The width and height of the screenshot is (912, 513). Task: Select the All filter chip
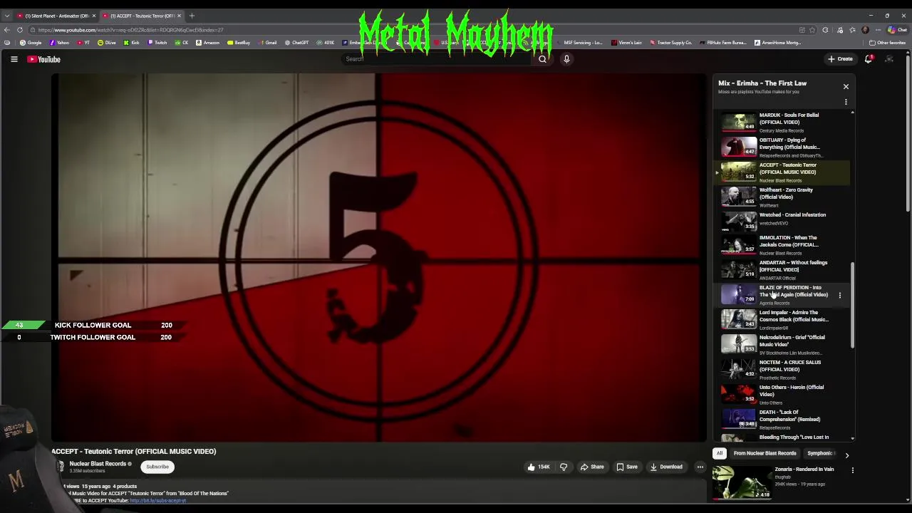tap(720, 453)
